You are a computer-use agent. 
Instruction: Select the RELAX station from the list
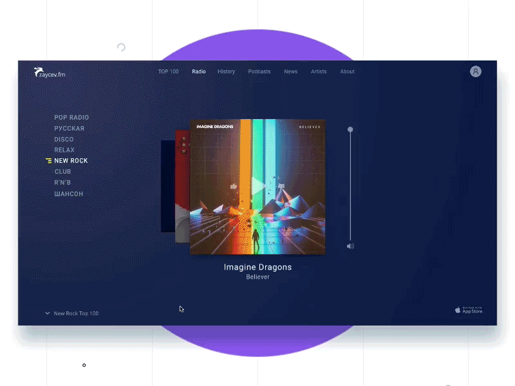64,149
